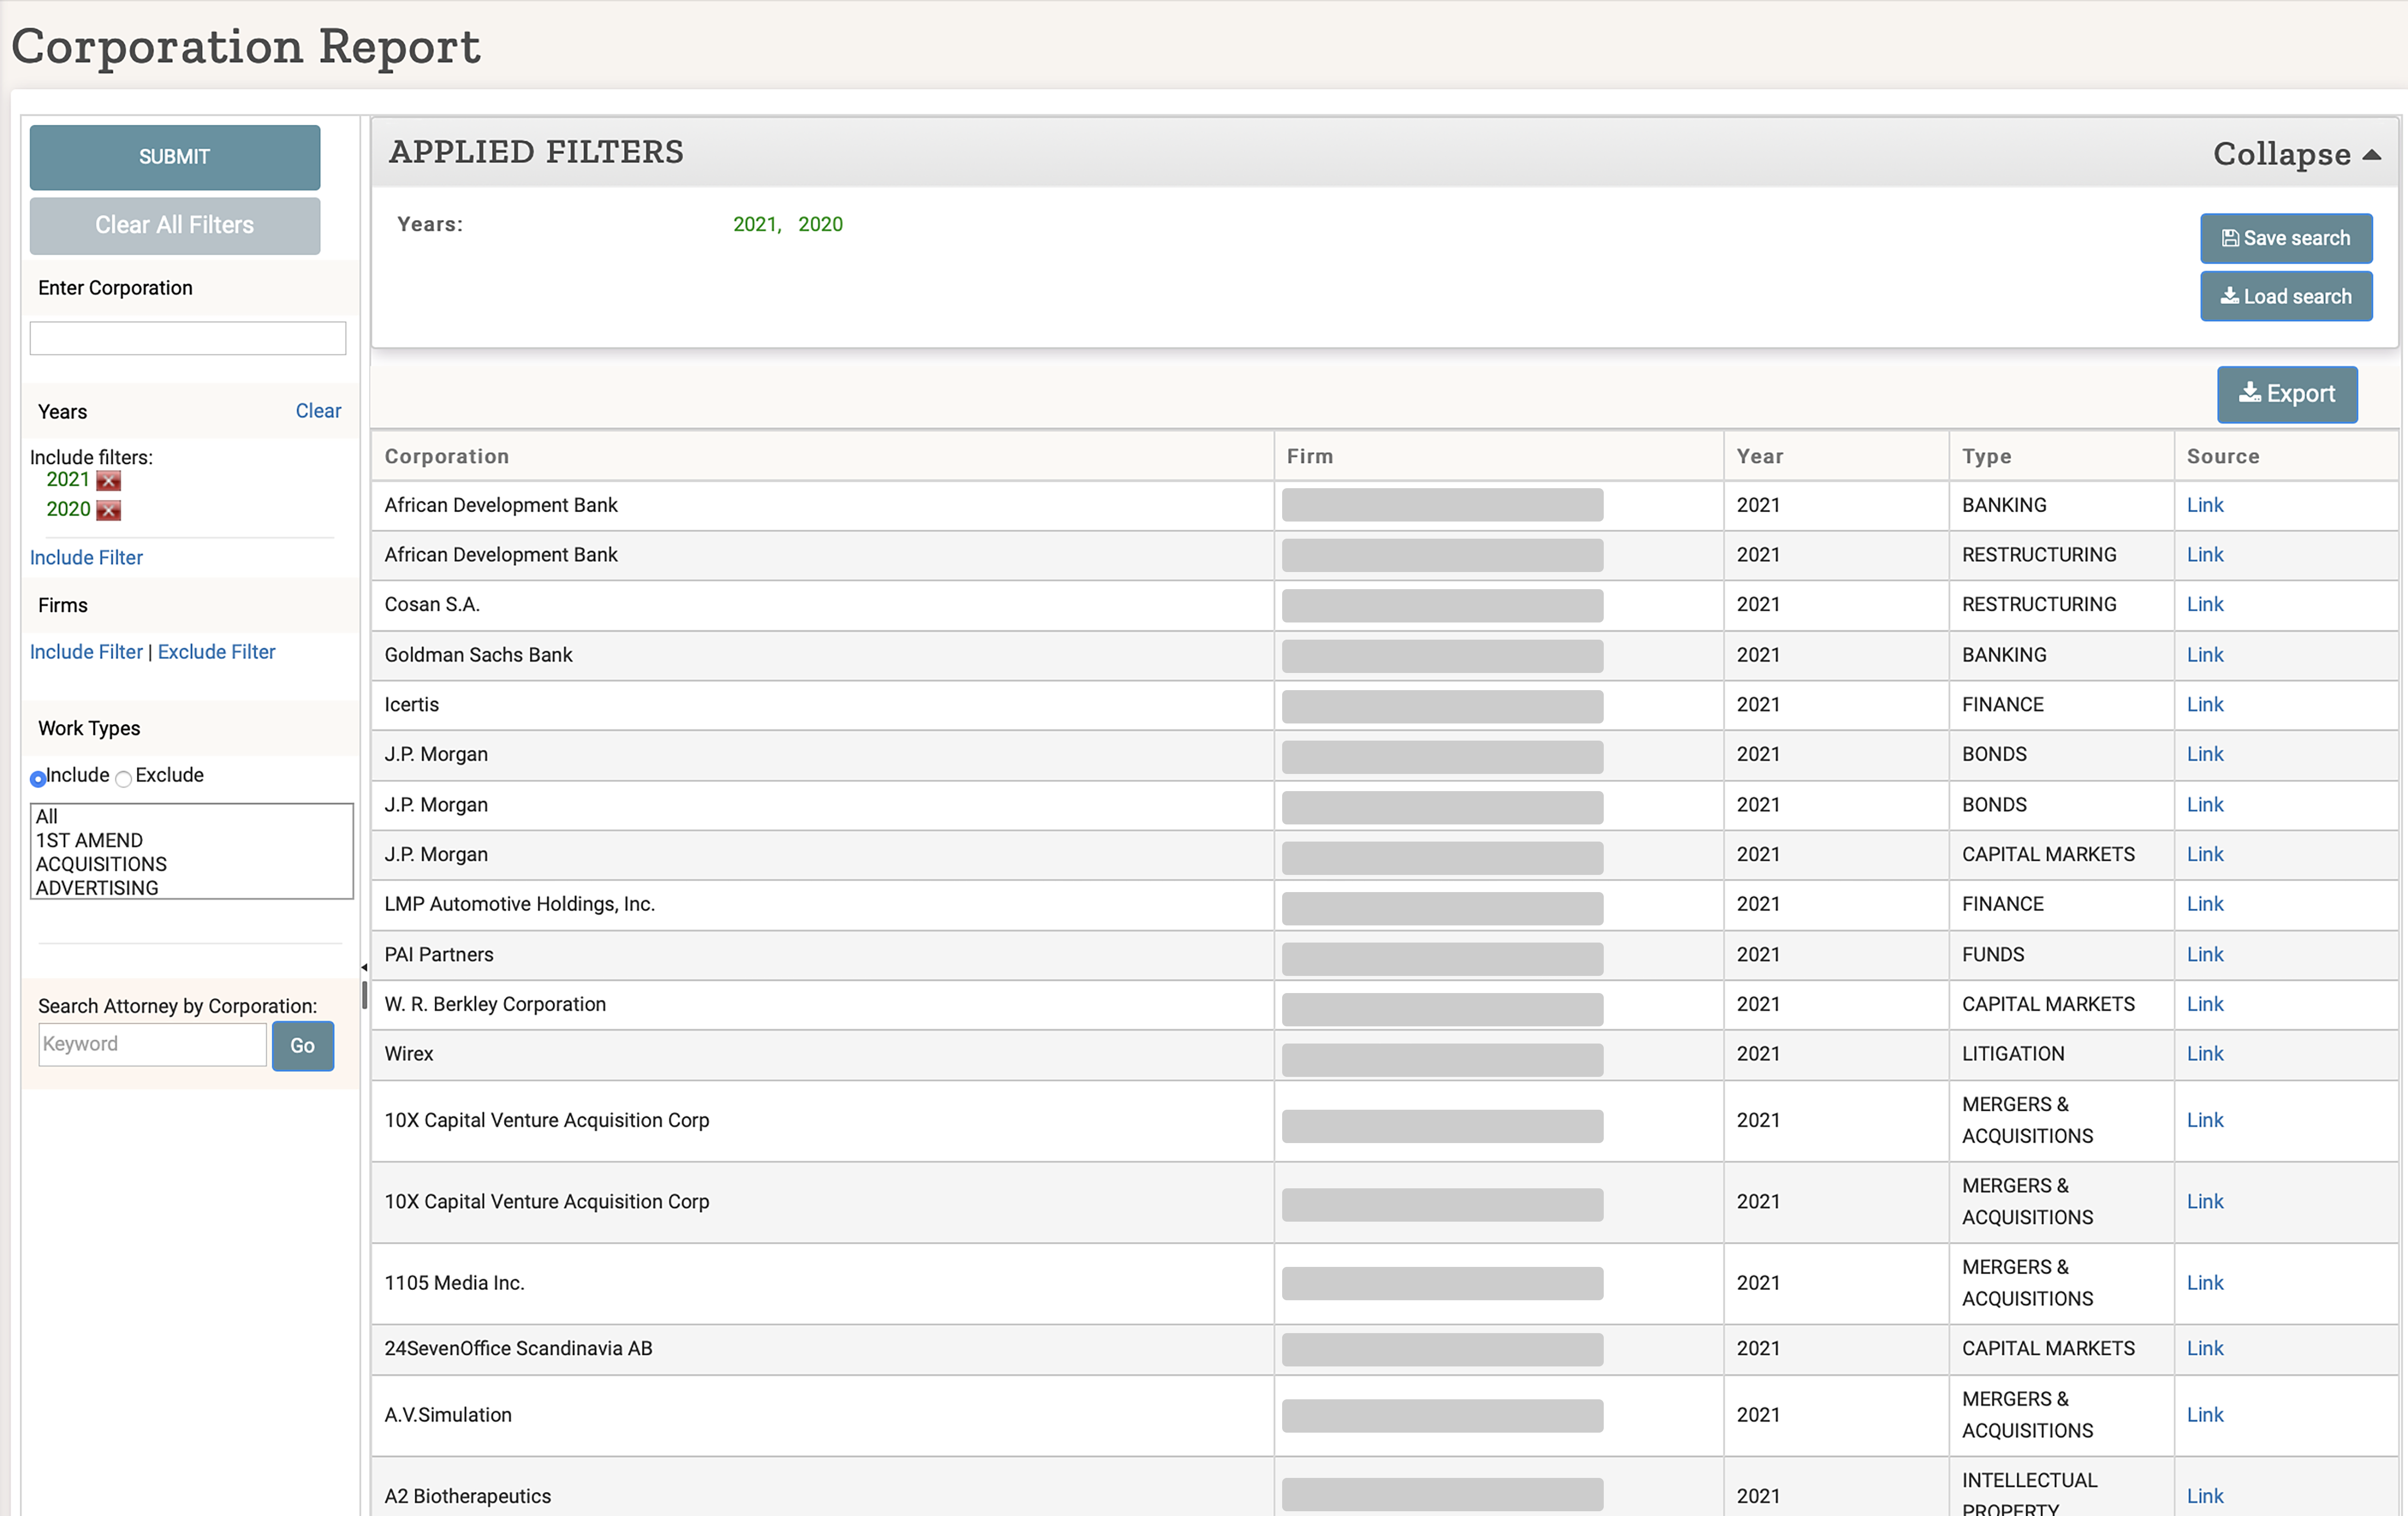The width and height of the screenshot is (2408, 1516).
Task: Add an Include Filter under Firms
Action: click(86, 652)
